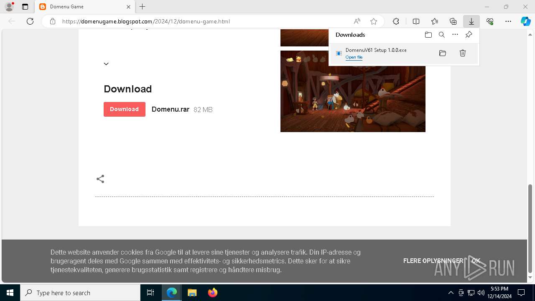Open Microsoft Edge from taskbar

[x=172, y=293]
